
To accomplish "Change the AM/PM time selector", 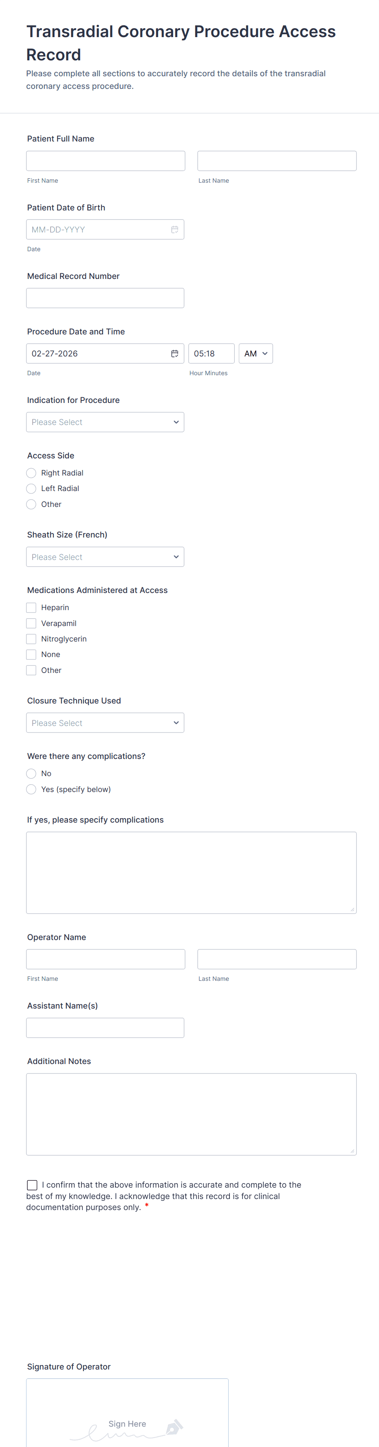I will click(x=256, y=354).
